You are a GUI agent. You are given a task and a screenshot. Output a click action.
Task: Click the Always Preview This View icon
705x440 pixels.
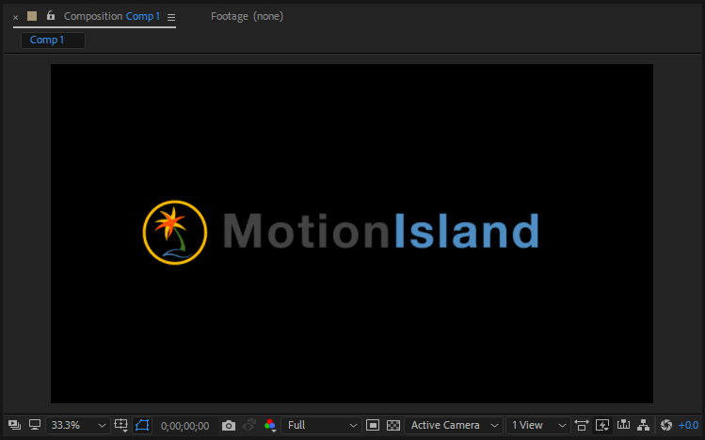[x=14, y=425]
